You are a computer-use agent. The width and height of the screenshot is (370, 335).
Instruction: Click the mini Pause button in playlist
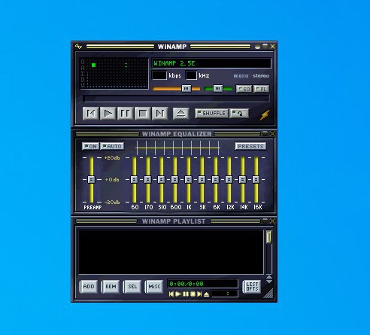tap(186, 294)
